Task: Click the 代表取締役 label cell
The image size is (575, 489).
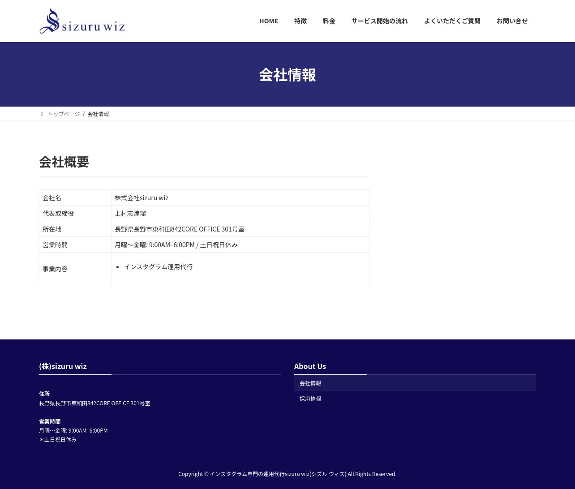Action: pos(75,213)
